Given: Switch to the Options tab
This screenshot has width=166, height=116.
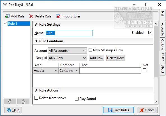Looking at the screenshot, I should coord(163,45).
